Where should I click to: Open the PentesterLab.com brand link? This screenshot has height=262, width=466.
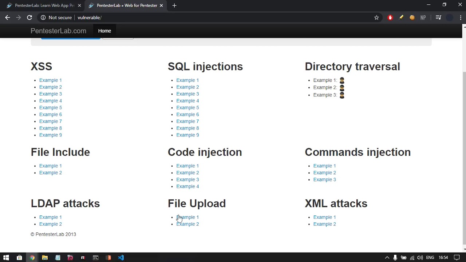point(58,31)
